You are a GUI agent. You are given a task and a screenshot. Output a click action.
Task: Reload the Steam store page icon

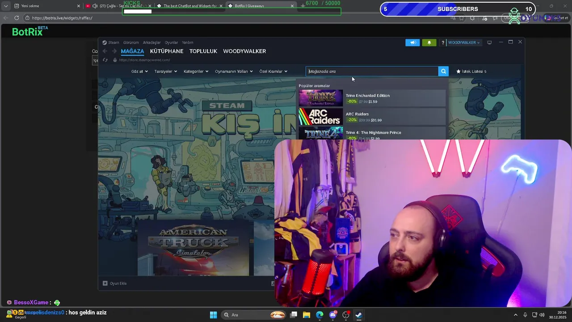[105, 60]
